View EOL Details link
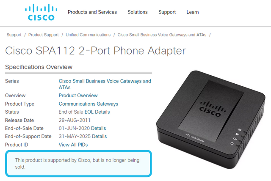Screen dimensions: 271x181 97,112
